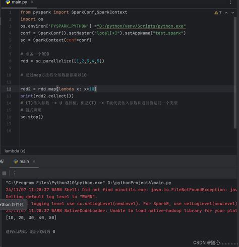
Task: Click the Python file icon on main.py tab
Action: (8, 2)
